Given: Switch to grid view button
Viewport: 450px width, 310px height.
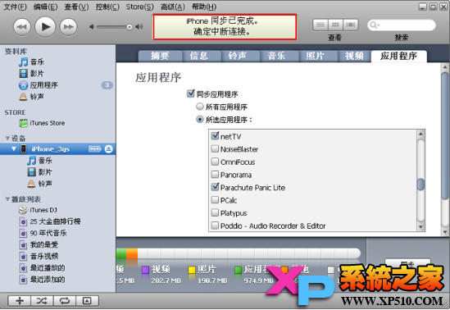Looking at the screenshot, I should point(335,25).
